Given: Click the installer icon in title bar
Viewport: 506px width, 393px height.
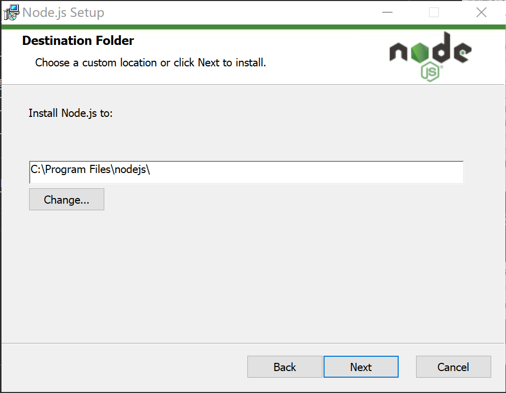Looking at the screenshot, I should tap(11, 13).
